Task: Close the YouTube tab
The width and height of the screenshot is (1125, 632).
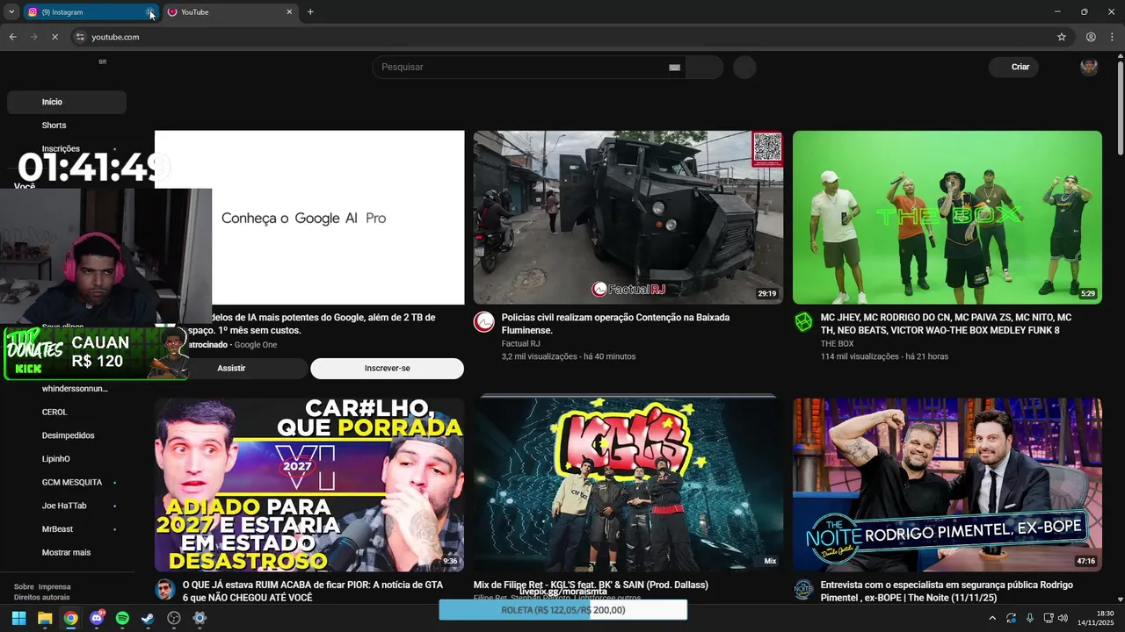Action: (x=289, y=12)
